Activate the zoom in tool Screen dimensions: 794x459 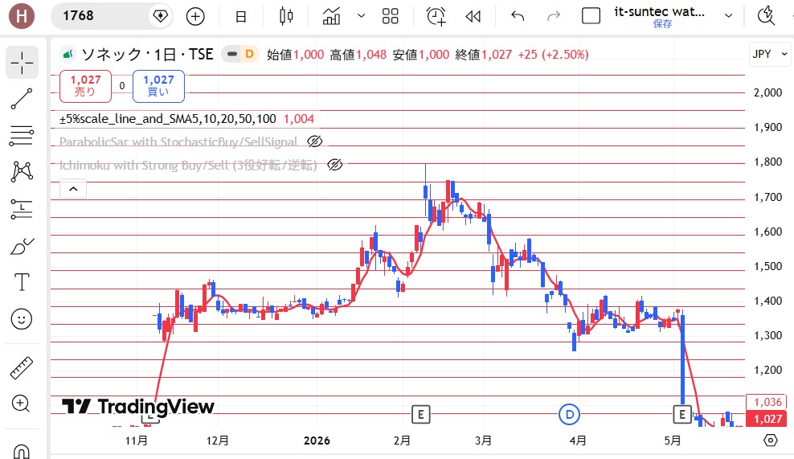click(22, 404)
